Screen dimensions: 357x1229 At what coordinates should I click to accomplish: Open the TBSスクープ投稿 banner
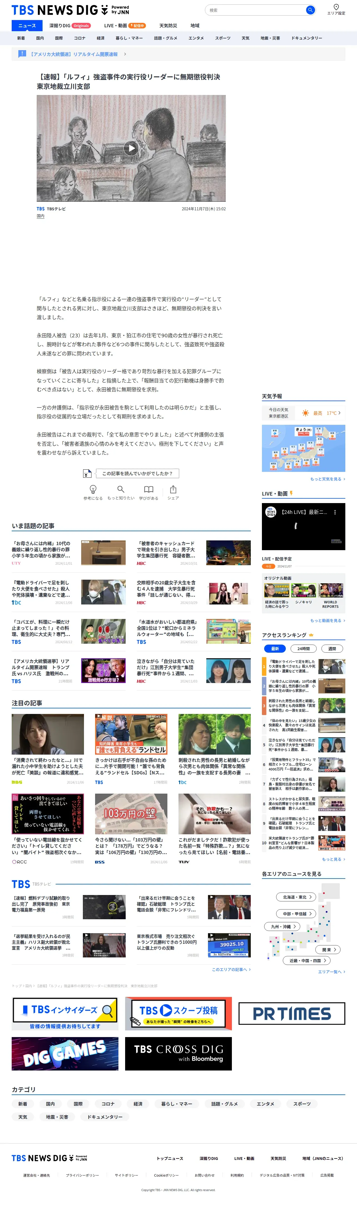coord(178,1013)
